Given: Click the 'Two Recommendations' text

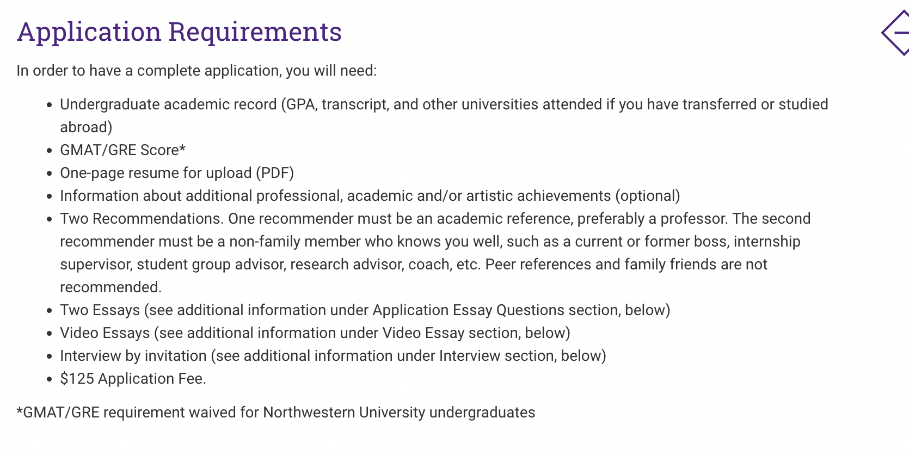Looking at the screenshot, I should (141, 219).
